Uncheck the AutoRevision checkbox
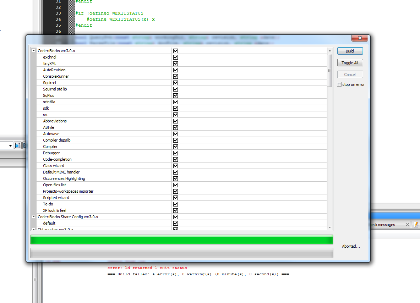The width and height of the screenshot is (420, 303). click(175, 70)
